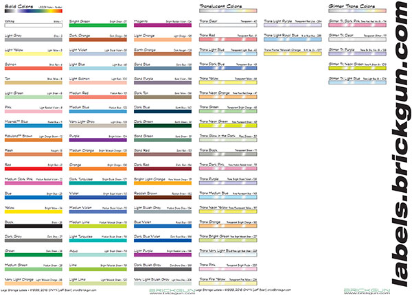
Task: Pick the Light Violet color bar
Action: pos(98,54)
